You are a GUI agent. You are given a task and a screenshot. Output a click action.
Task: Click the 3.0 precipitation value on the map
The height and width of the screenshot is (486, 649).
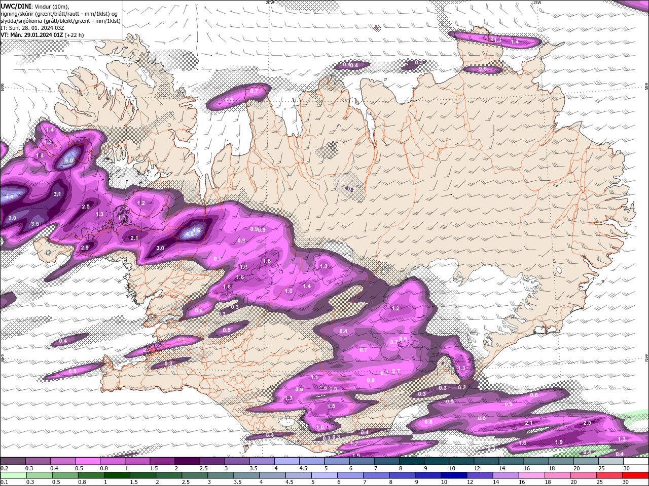(x=160, y=248)
